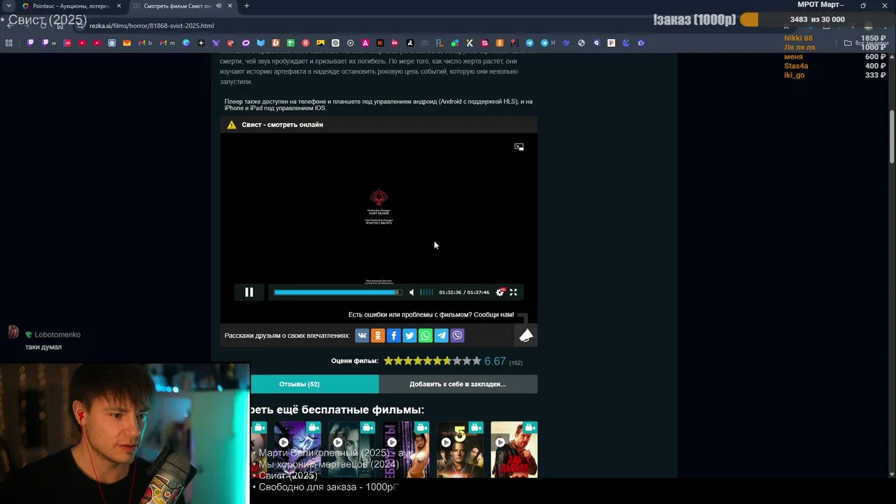Share the film via Viber
This screenshot has height=504, width=896.
click(x=457, y=336)
